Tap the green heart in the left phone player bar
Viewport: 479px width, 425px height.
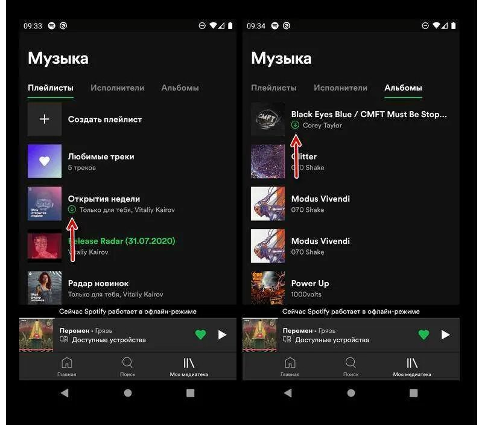[x=201, y=334]
